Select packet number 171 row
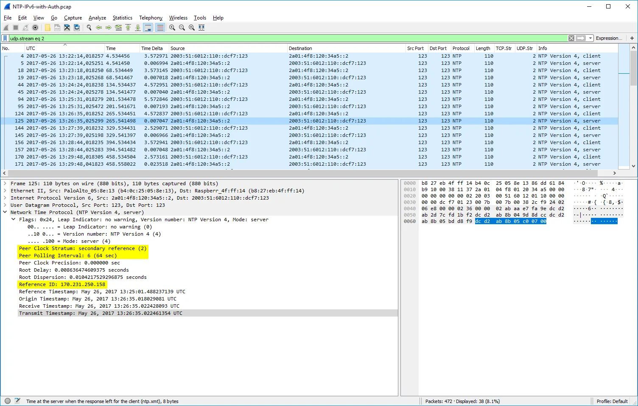 click(x=309, y=164)
